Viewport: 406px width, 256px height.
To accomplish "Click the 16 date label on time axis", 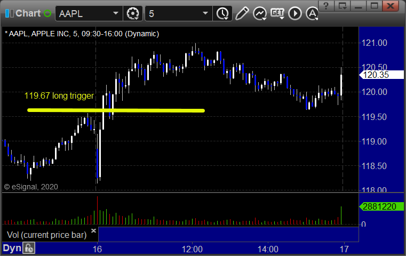I will (97, 249).
